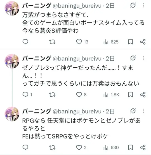View analytics showing 625 views

point(111,42)
